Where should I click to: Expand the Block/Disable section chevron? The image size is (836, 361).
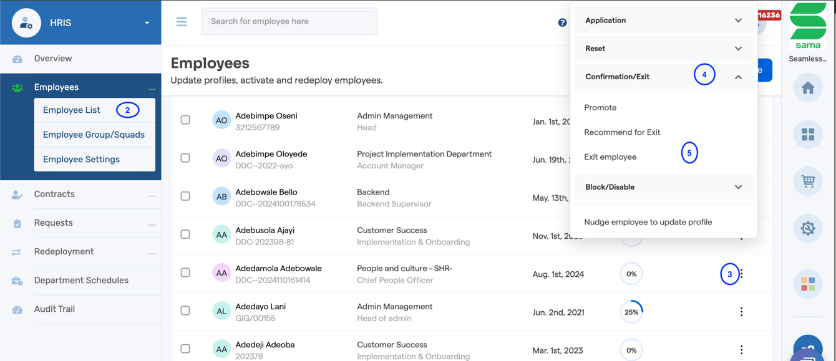(738, 187)
